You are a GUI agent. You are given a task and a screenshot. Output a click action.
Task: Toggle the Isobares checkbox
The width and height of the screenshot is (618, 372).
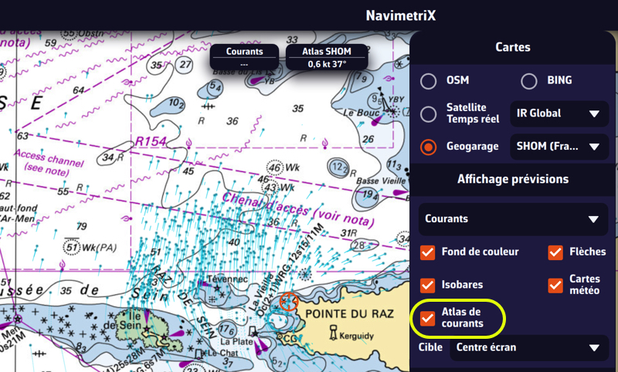click(x=428, y=284)
